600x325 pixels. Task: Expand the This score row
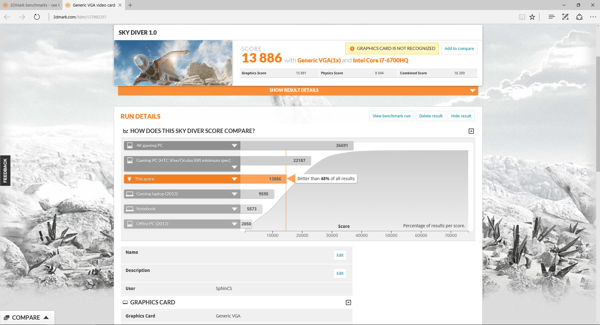(x=234, y=179)
